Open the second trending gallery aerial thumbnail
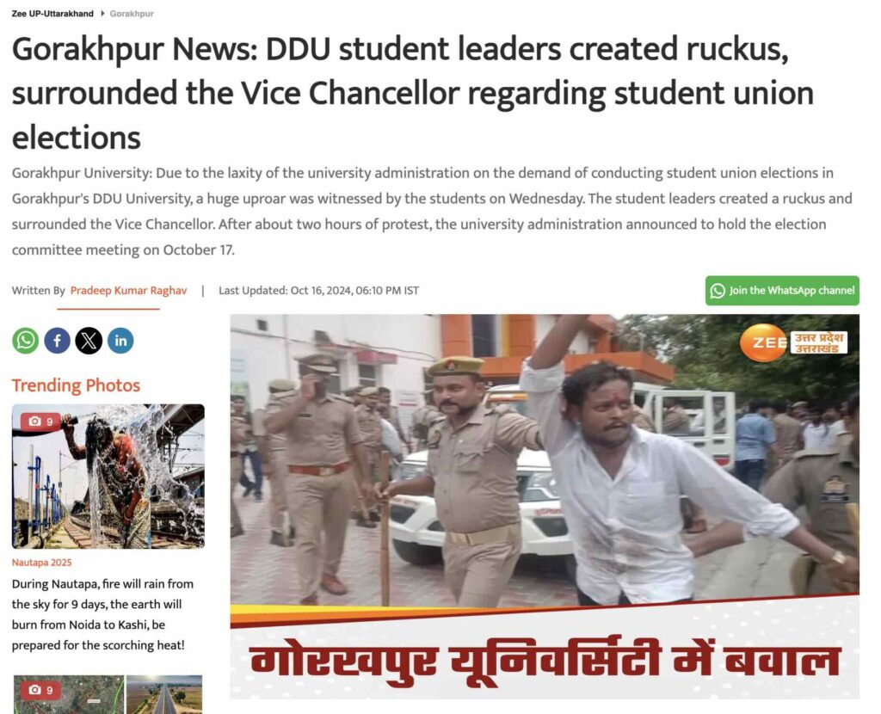 (x=68, y=694)
